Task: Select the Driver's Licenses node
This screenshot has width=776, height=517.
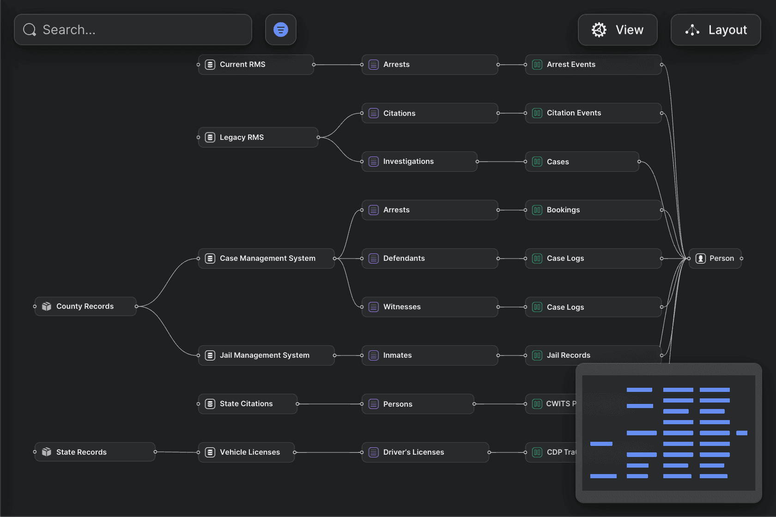Action: (x=425, y=452)
